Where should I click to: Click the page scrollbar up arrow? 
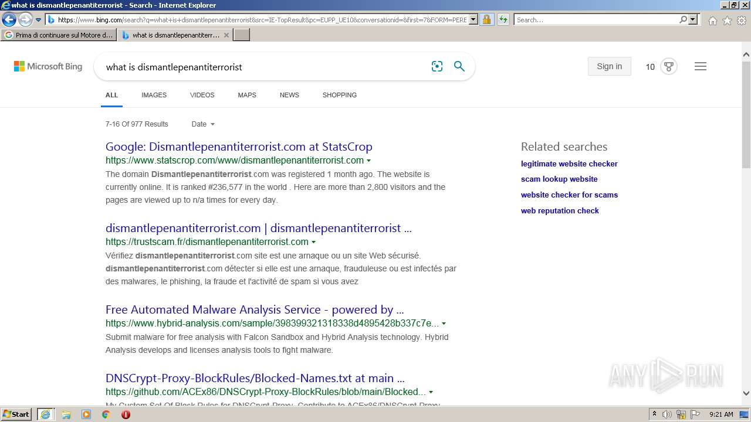(746, 55)
